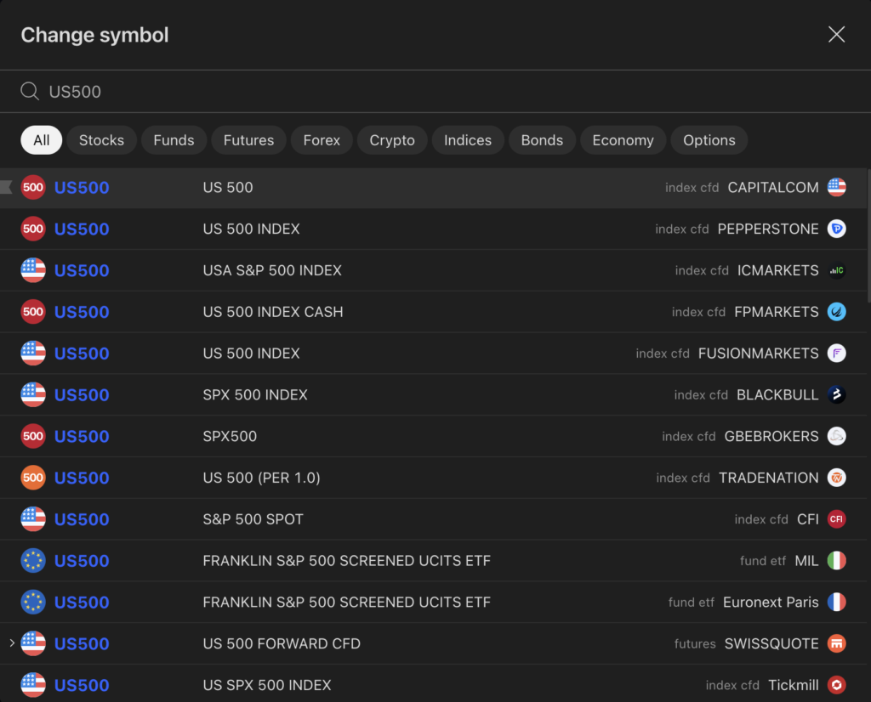Click the FUSIONMARKETS broker logo
The width and height of the screenshot is (871, 702).
click(x=836, y=353)
